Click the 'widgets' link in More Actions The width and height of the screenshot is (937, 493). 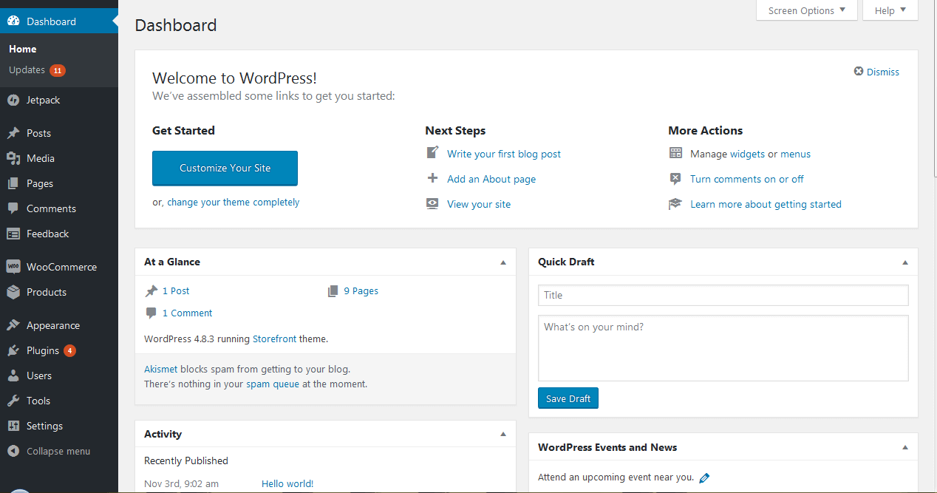pos(747,154)
